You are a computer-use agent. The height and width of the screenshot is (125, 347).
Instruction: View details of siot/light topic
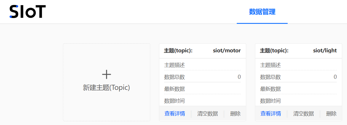point(271,114)
